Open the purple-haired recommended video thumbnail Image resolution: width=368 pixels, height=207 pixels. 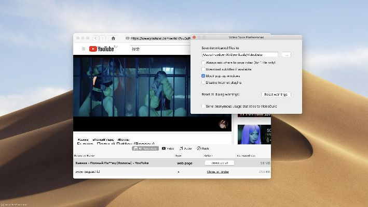tap(254, 134)
